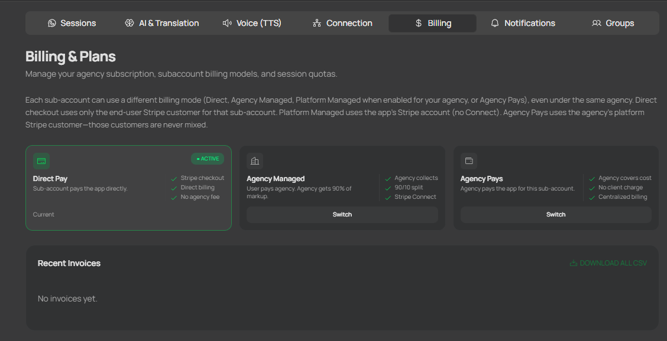Click the people icon beside Groups
The width and height of the screenshot is (667, 341).
tap(597, 24)
